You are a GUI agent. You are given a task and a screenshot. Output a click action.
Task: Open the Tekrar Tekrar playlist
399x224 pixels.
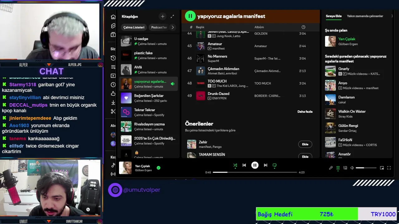(x=148, y=112)
